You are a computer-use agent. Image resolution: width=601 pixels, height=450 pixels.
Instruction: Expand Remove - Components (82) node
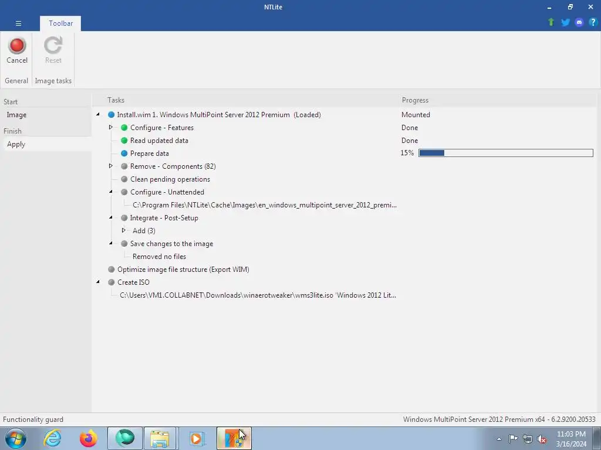tap(110, 166)
